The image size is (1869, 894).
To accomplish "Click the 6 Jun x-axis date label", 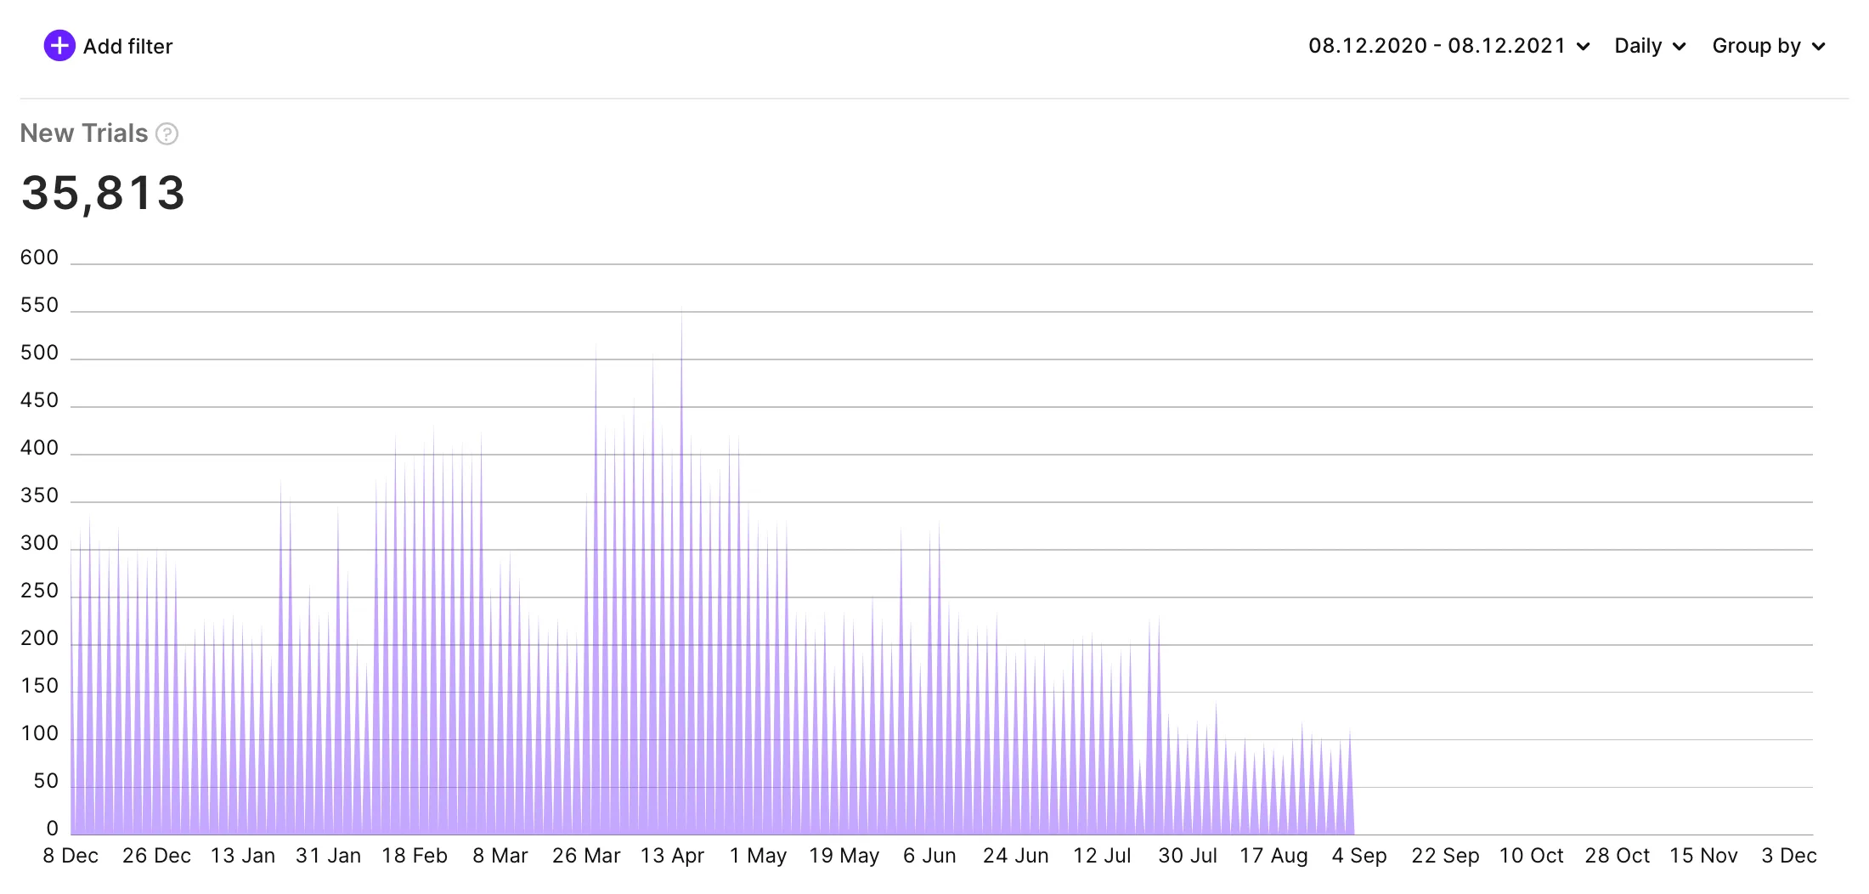I will 929,856.
